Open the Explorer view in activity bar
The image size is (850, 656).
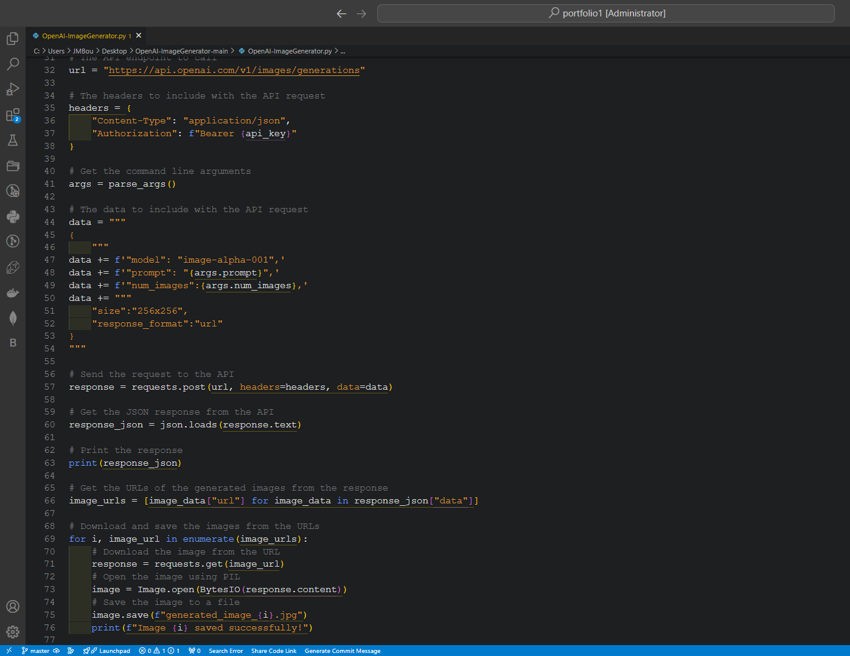point(13,38)
